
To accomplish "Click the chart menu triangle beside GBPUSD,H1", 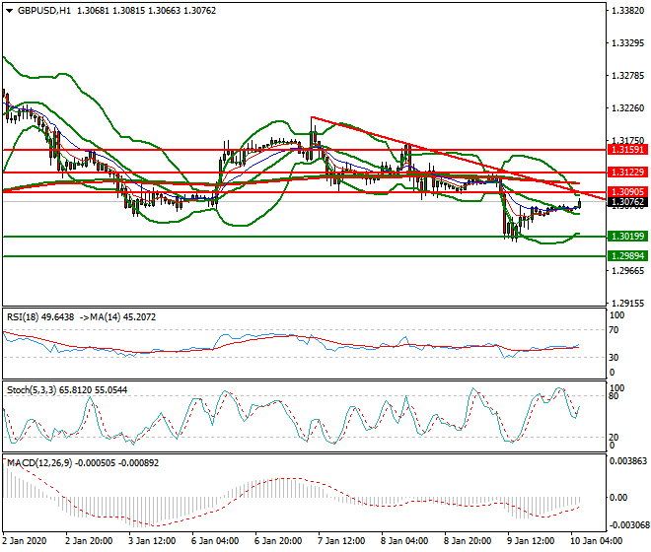I will (x=9, y=11).
